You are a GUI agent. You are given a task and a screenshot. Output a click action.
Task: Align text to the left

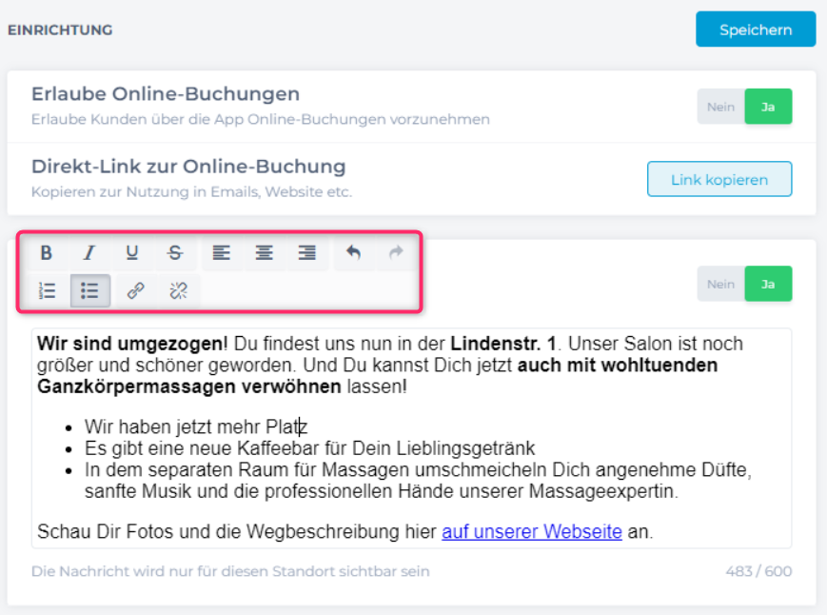pyautogui.click(x=221, y=252)
